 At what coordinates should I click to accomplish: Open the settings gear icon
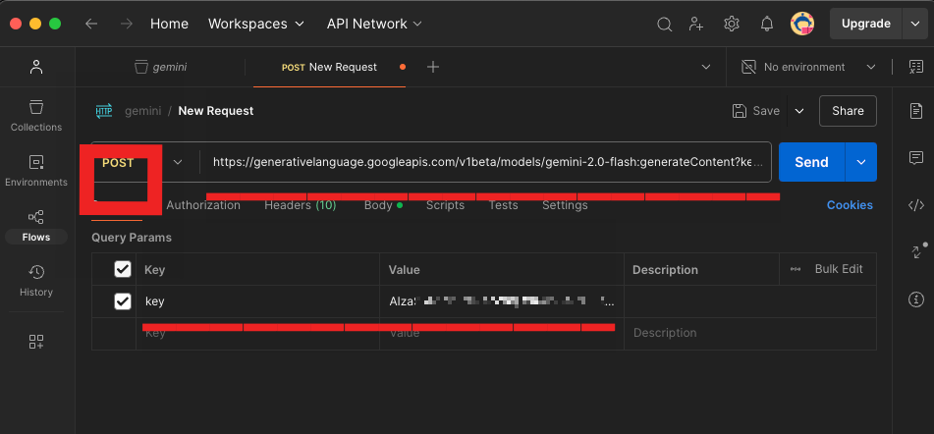click(x=732, y=24)
